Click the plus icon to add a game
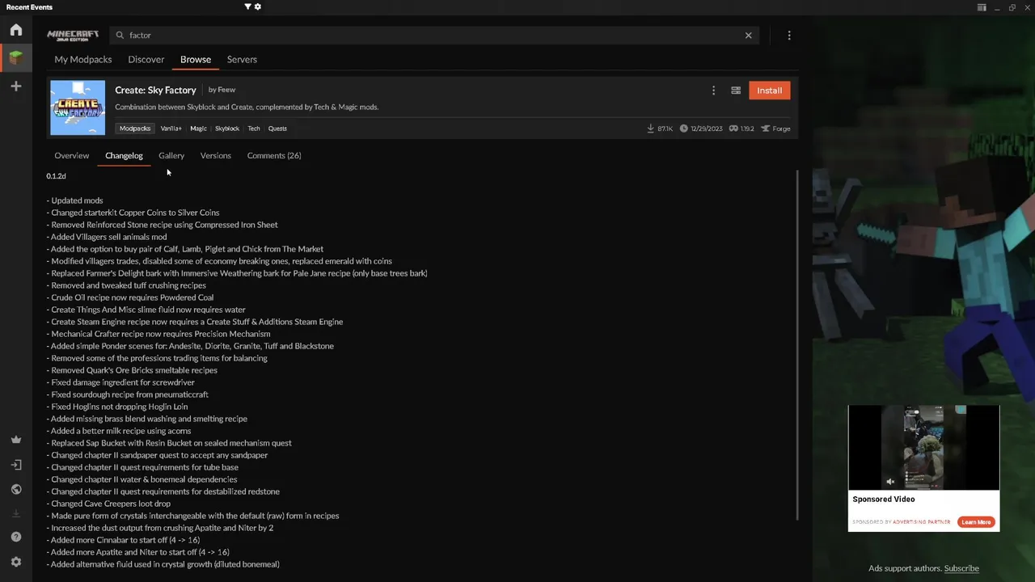This screenshot has height=582, width=1035. (x=16, y=86)
